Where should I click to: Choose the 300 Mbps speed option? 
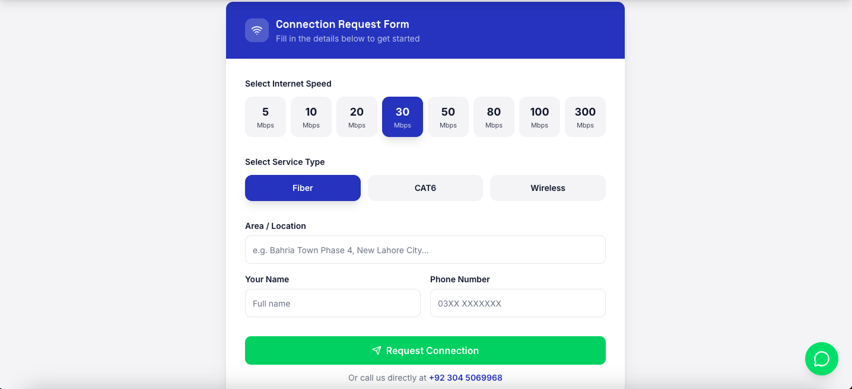pyautogui.click(x=585, y=117)
